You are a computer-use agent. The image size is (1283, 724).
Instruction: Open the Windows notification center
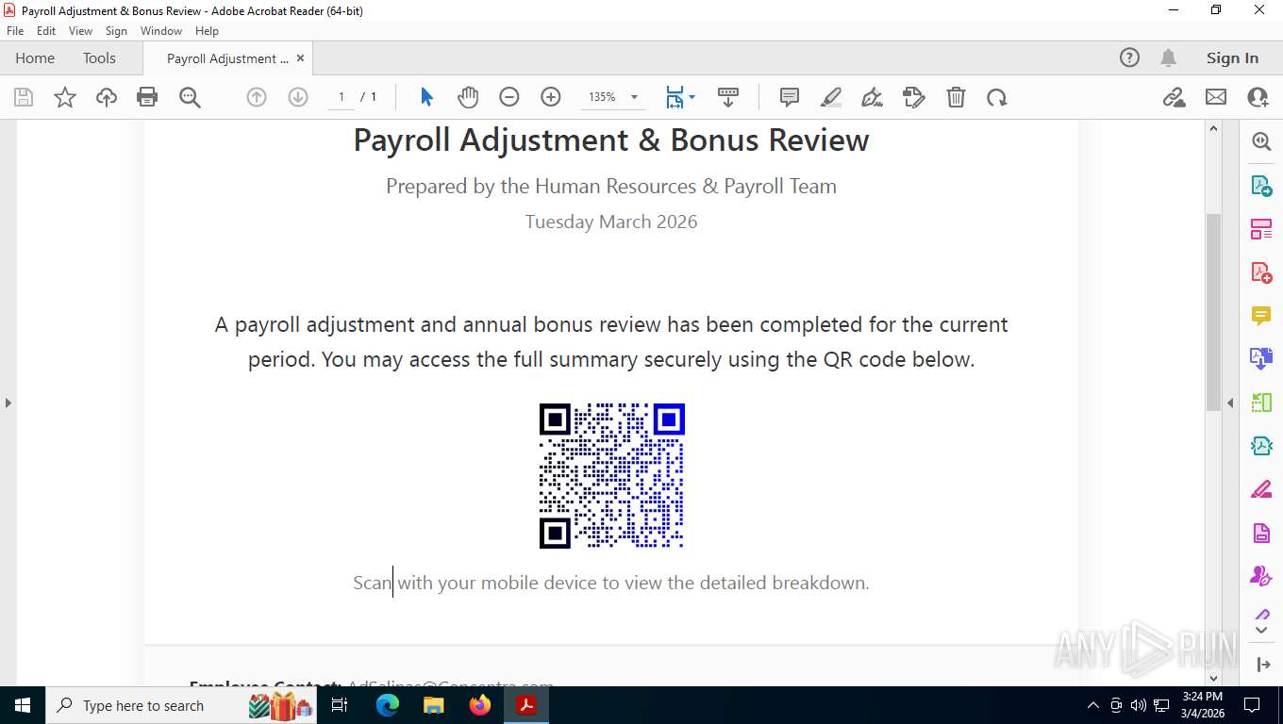1252,705
